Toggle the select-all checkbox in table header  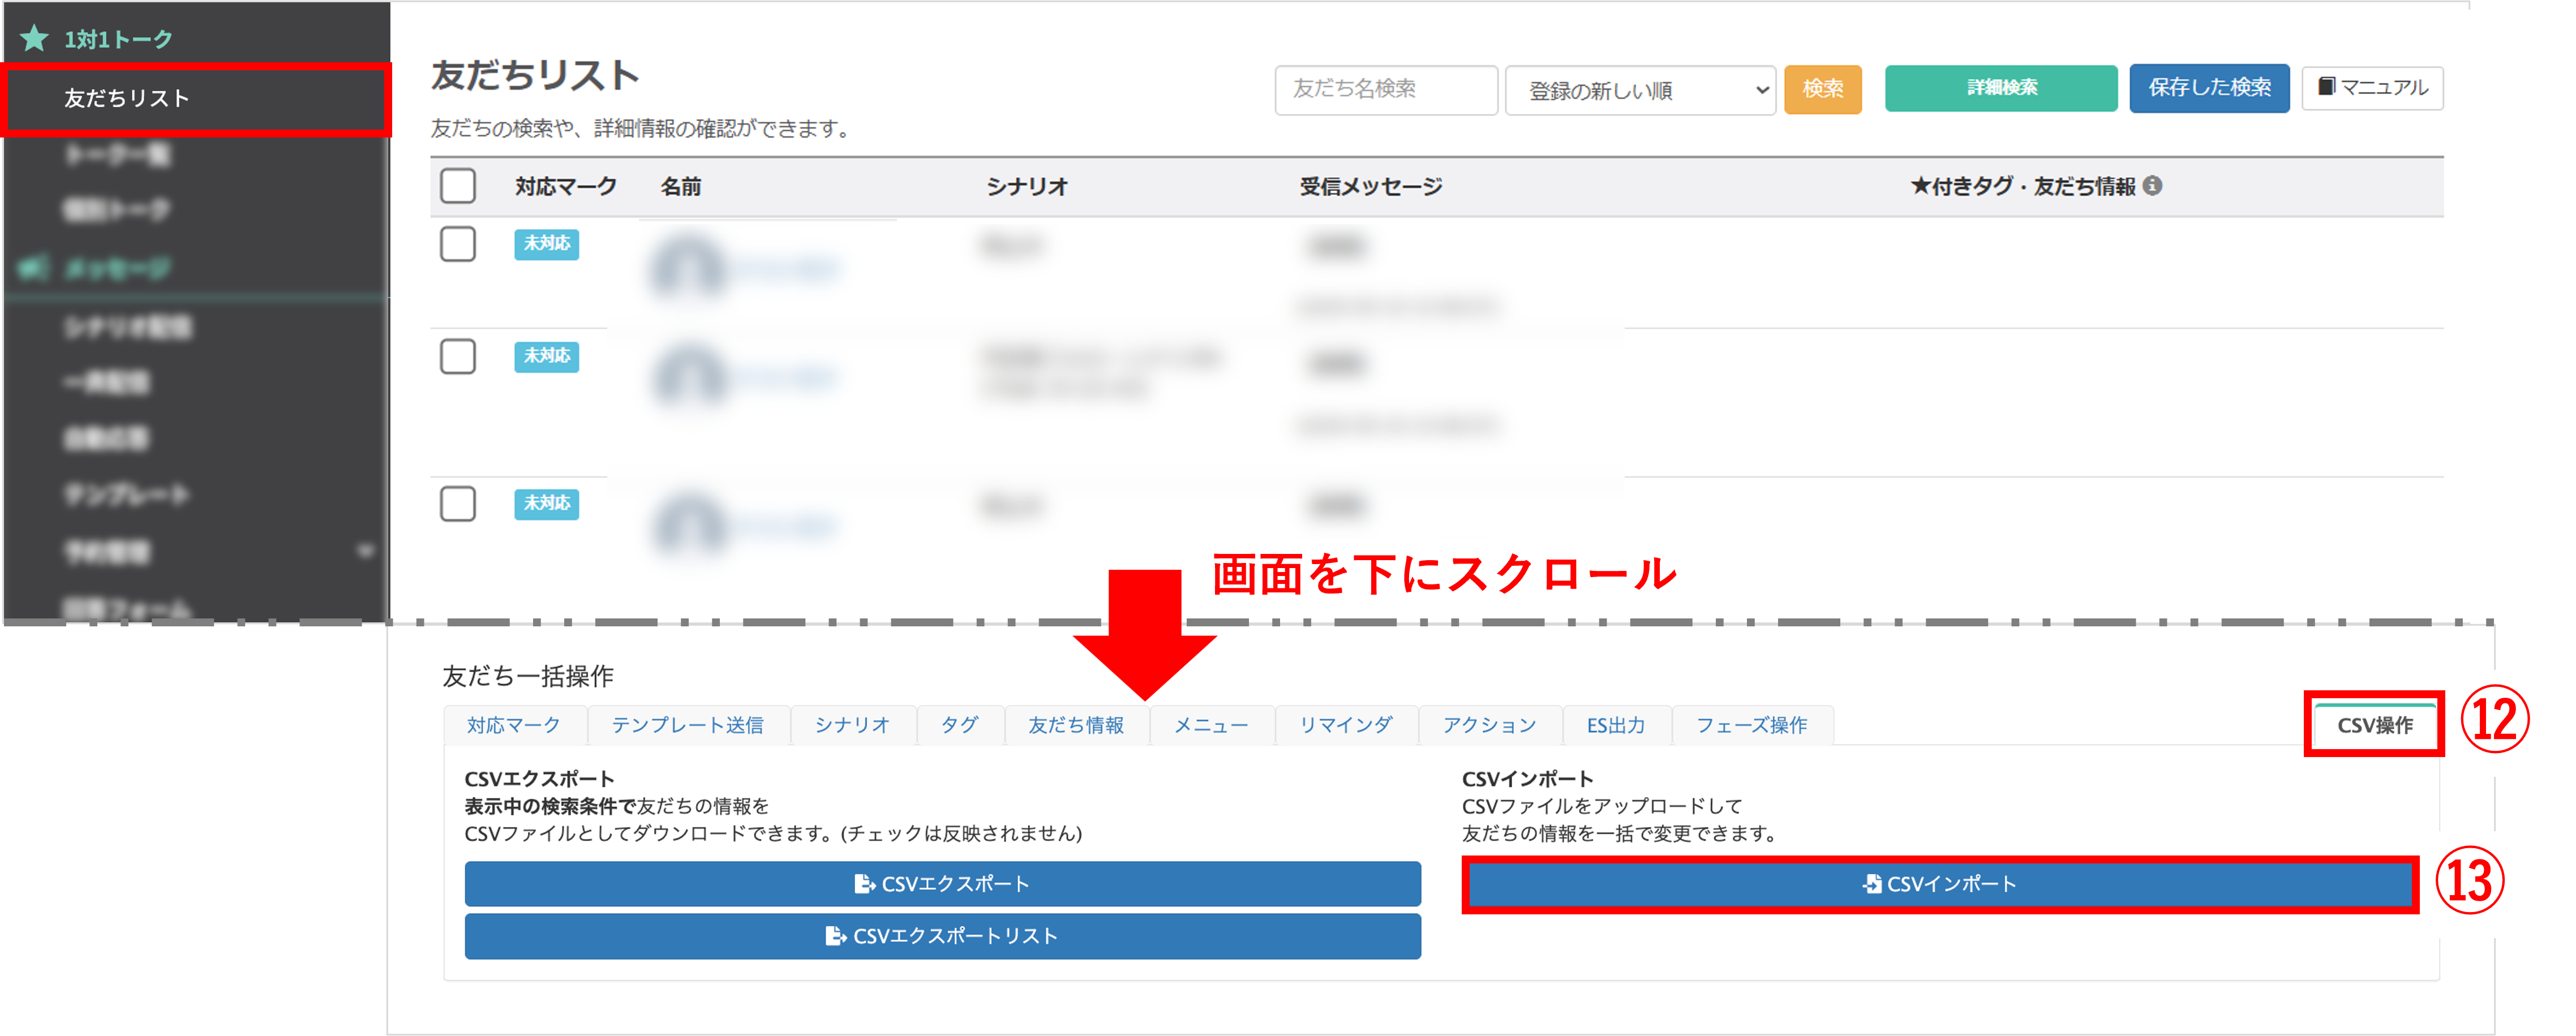coord(458,186)
